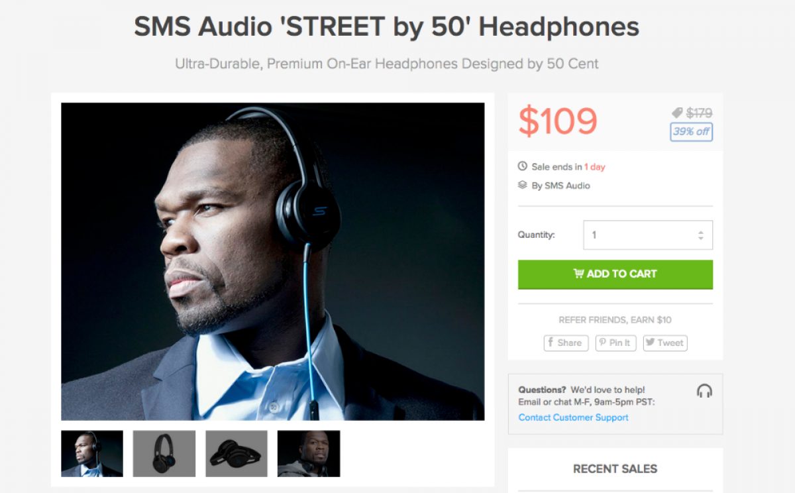Click the main product photo

click(273, 262)
